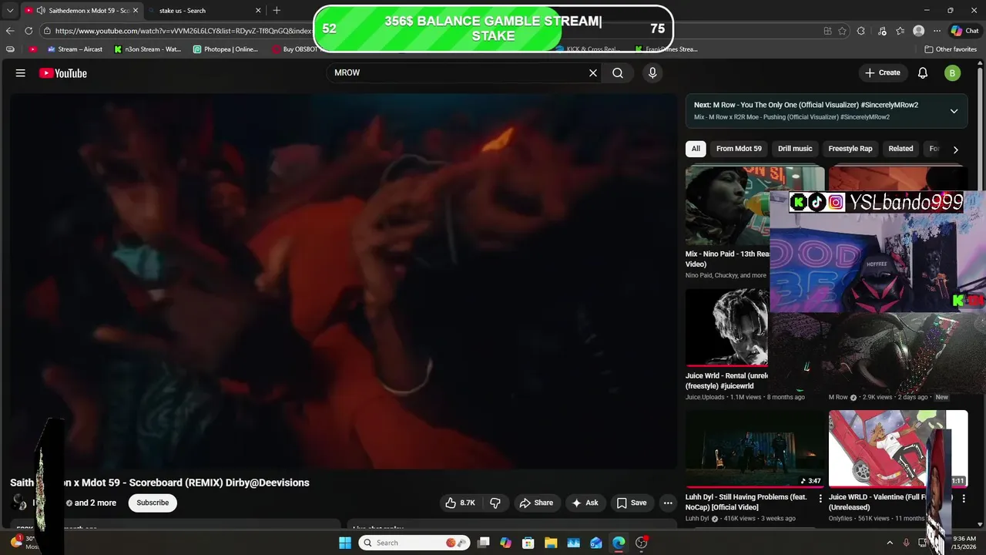The width and height of the screenshot is (986, 555).
Task: Reload the current page
Action: point(29,31)
